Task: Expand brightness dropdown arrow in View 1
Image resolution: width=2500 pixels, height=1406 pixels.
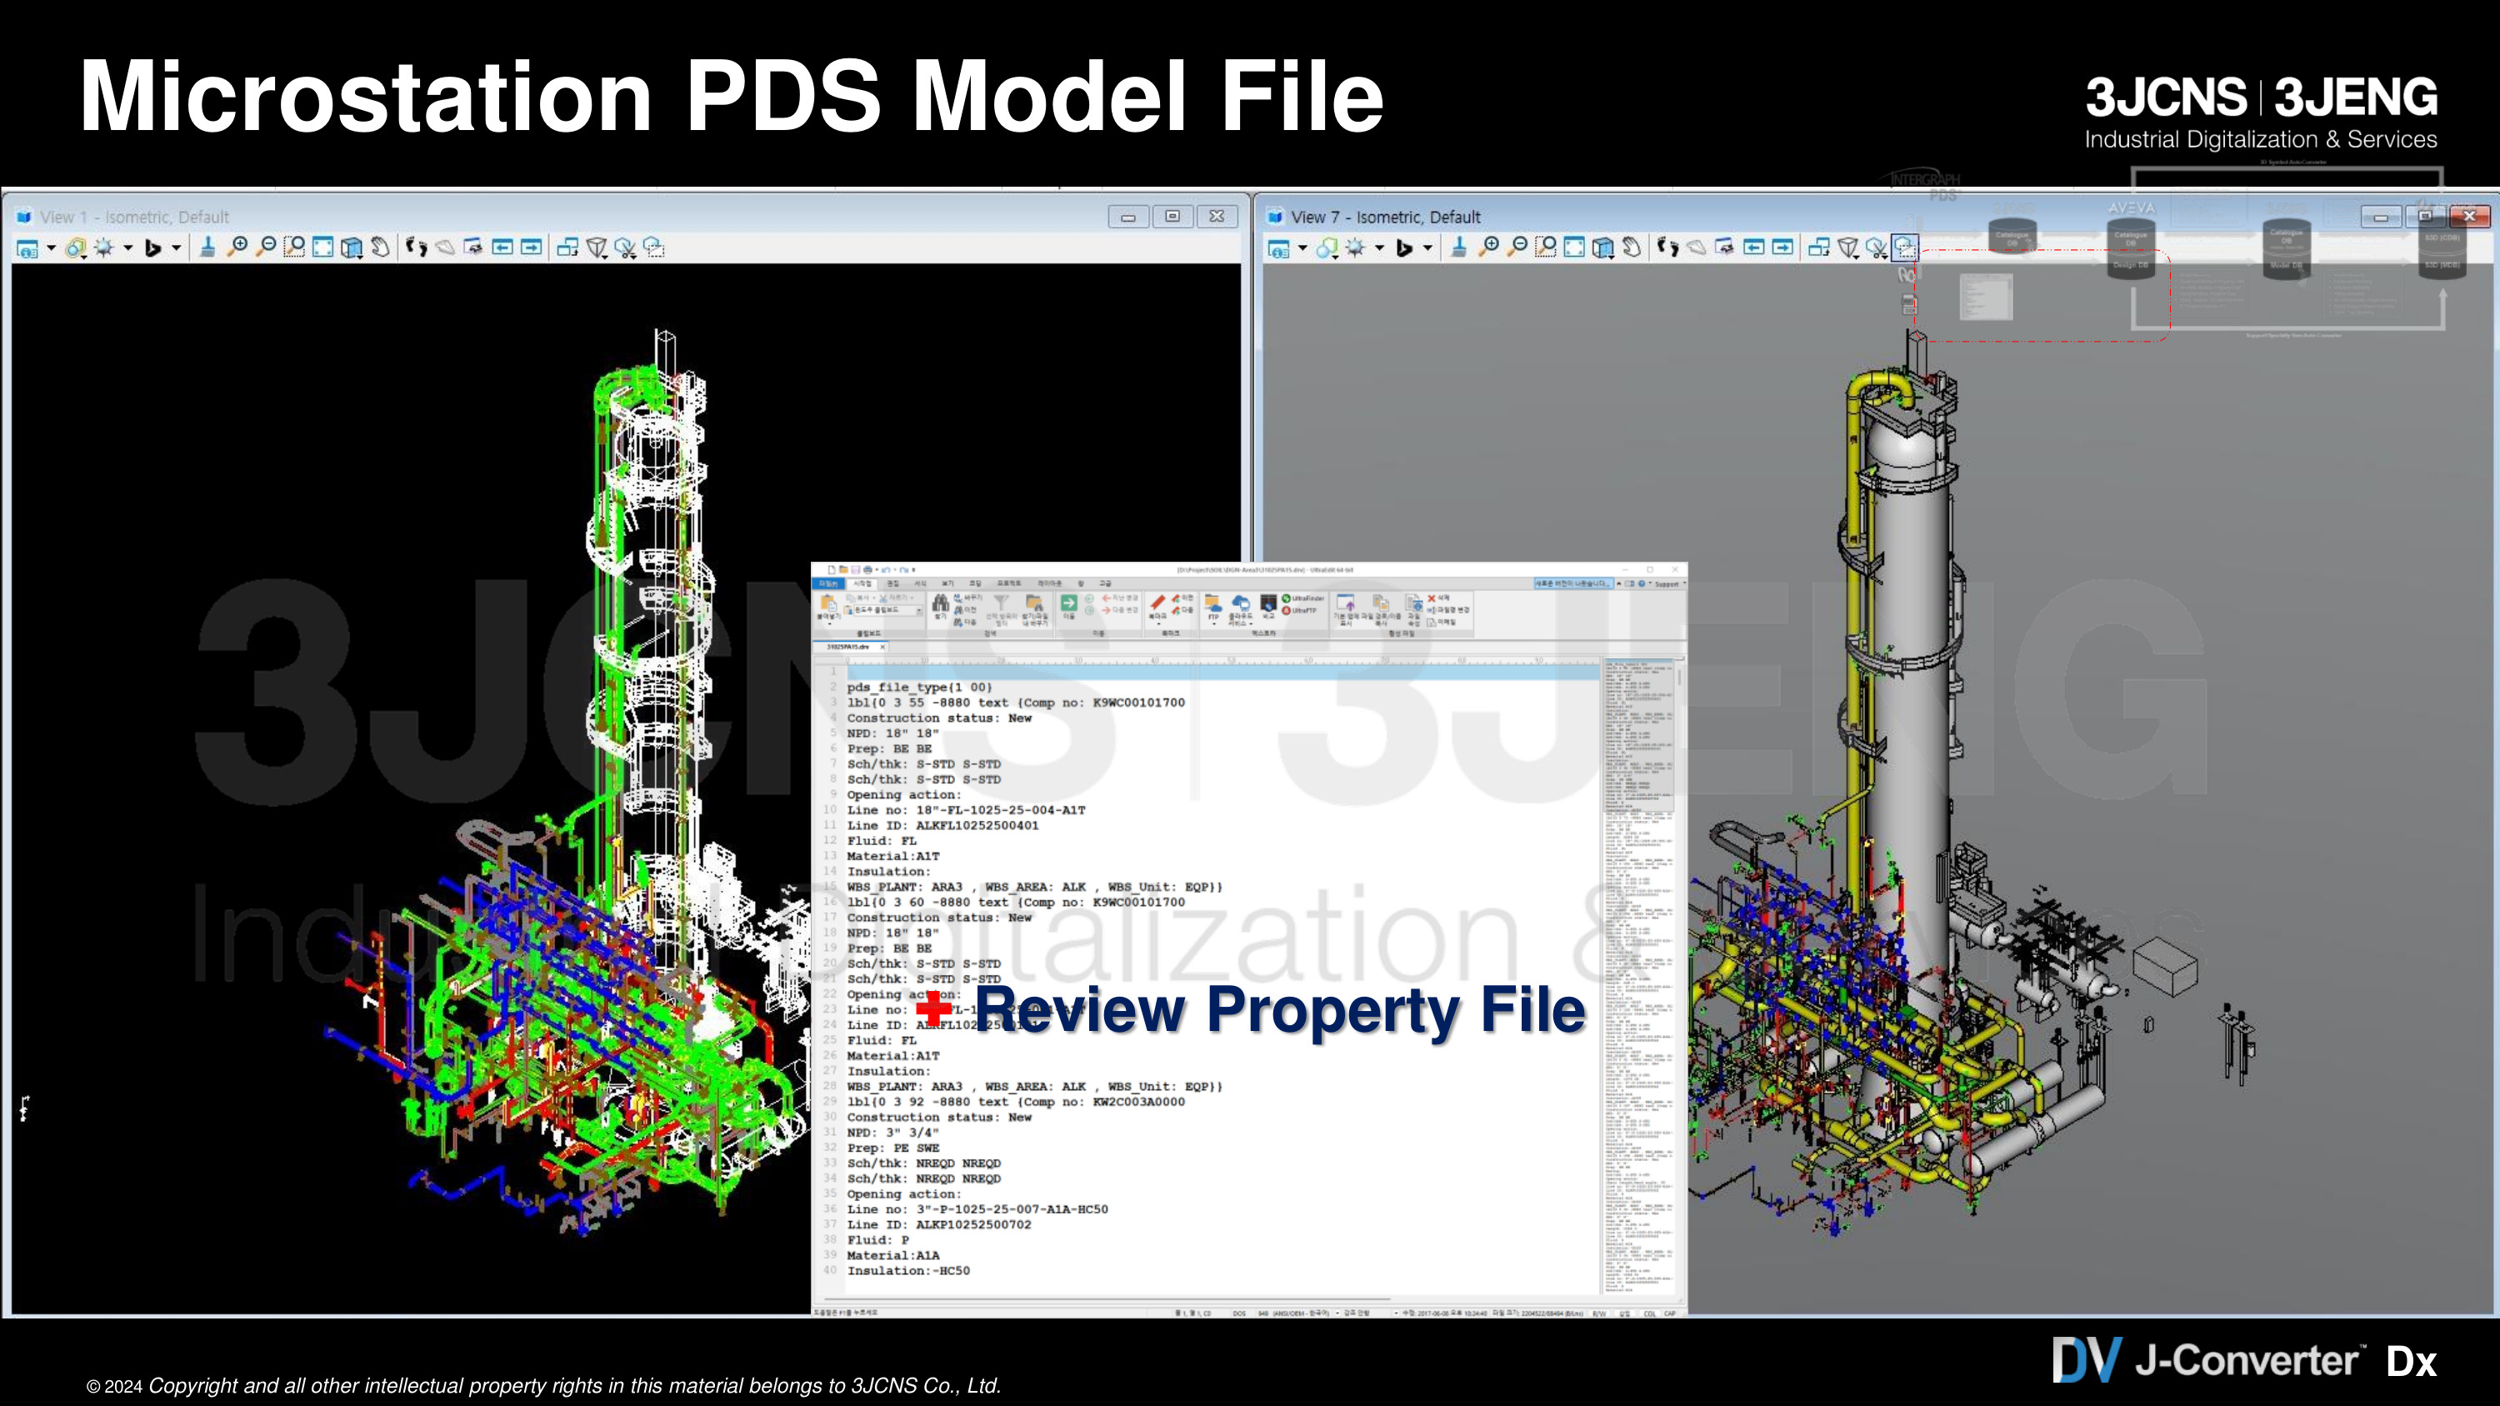Action: [x=128, y=248]
